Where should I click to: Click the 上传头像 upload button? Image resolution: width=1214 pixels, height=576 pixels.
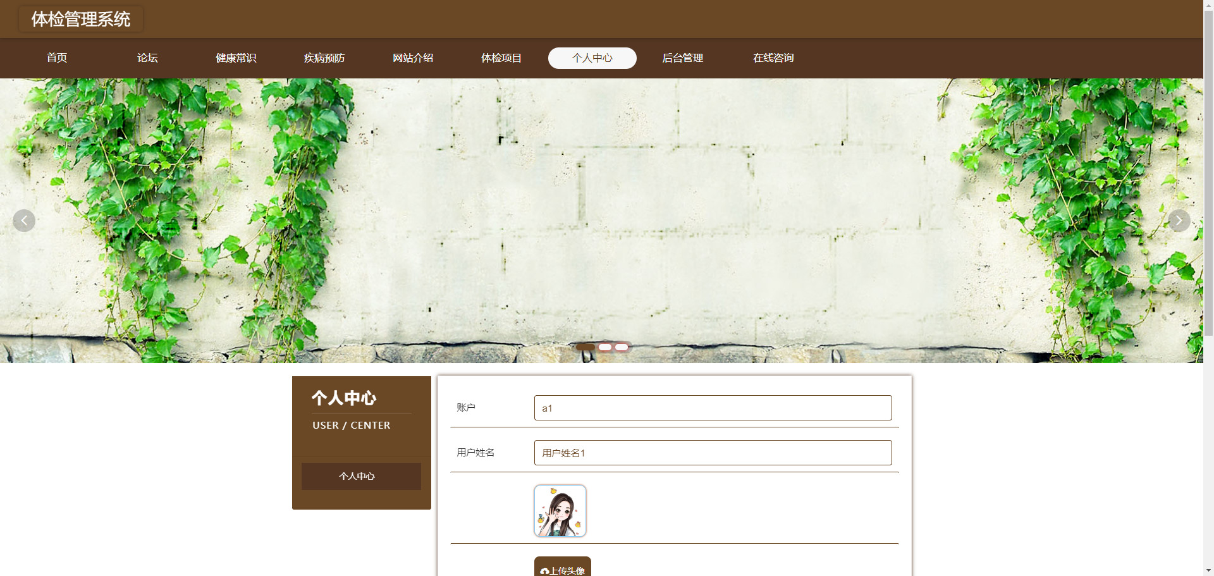click(563, 567)
